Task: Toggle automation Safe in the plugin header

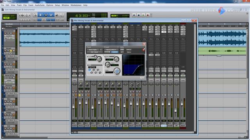Action: (122, 52)
